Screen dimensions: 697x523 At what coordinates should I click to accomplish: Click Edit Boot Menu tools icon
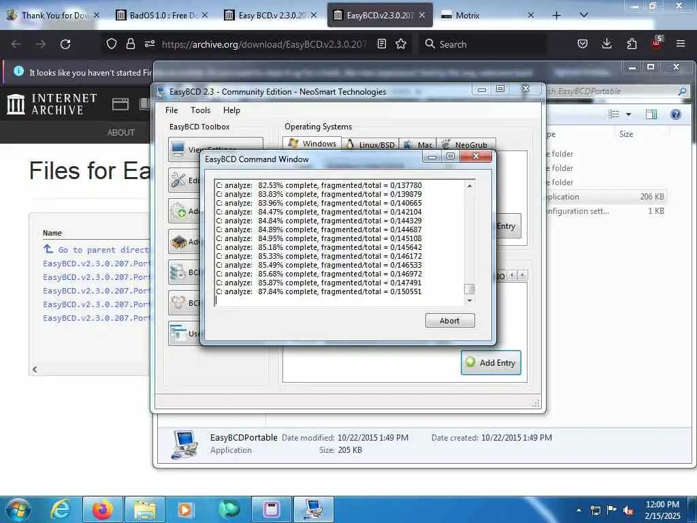(x=178, y=180)
